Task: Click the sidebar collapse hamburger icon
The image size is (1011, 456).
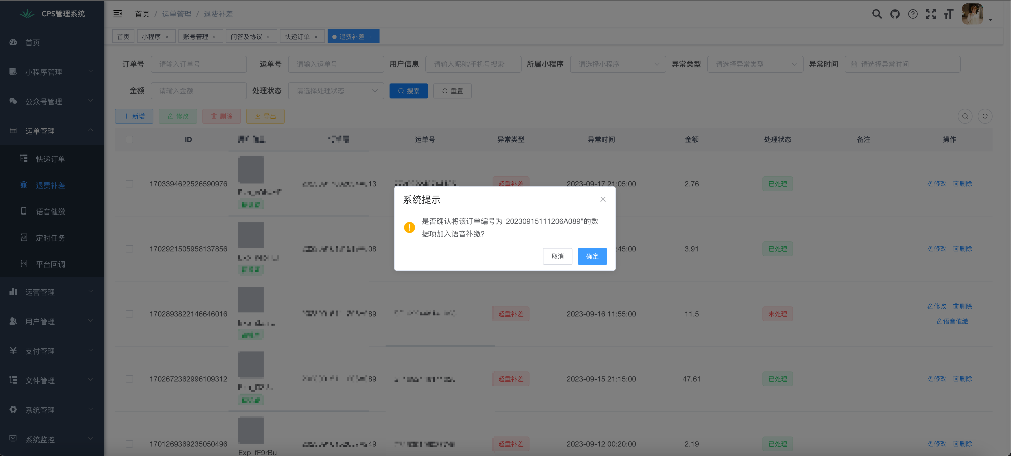Action: pos(117,14)
